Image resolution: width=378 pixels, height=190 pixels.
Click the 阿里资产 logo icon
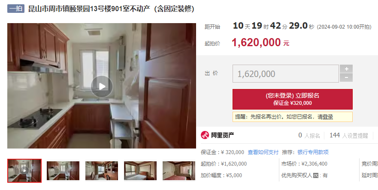point(205,135)
